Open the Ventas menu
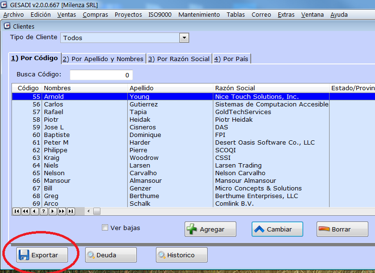The height and width of the screenshot is (273, 375). point(66,14)
